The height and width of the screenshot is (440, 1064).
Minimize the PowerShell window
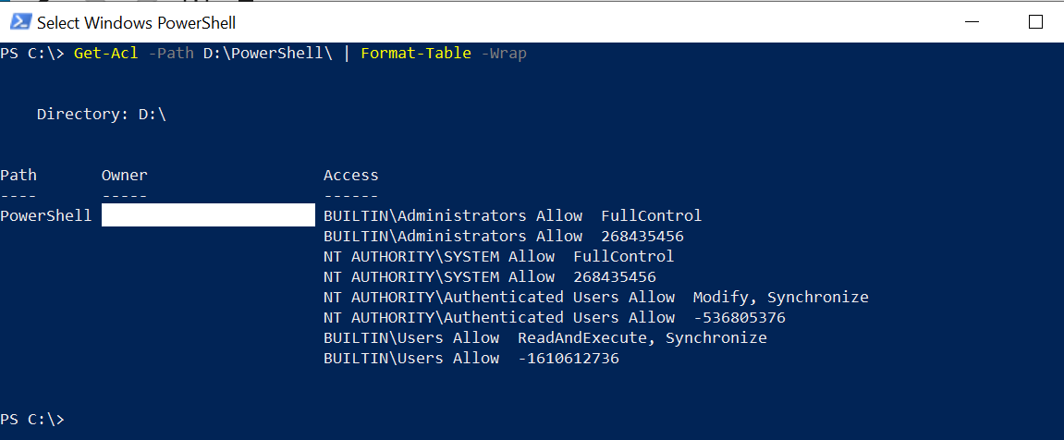pyautogui.click(x=972, y=22)
